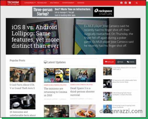Switch to the Videos tab
The width and height of the screenshot is (148, 119).
tap(131, 62)
